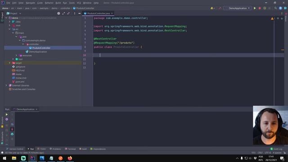
Task: Open the Photos app taskbar icon
Action: [42, 158]
